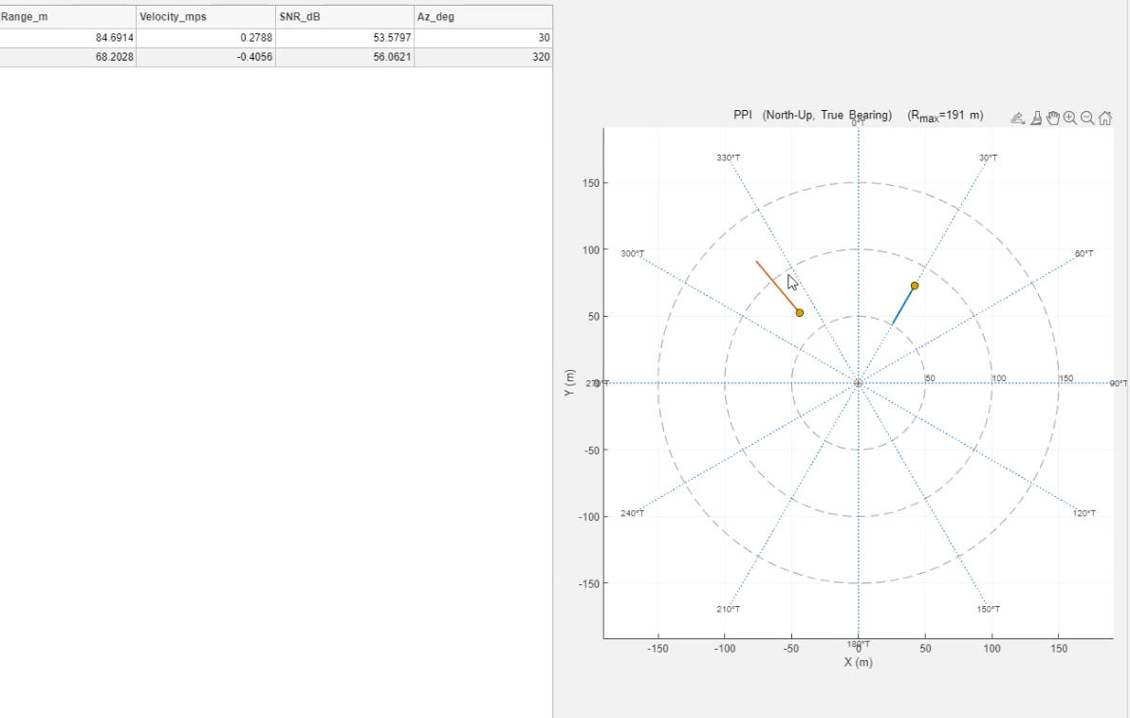Restore view with the Home icon
The width and height of the screenshot is (1130, 718).
pos(1105,119)
